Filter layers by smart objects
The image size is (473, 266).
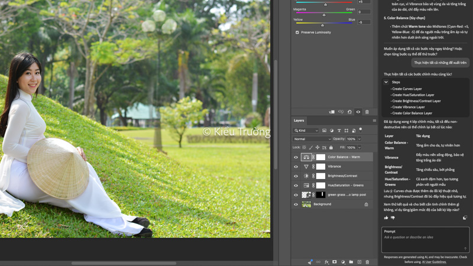pyautogui.click(x=354, y=131)
